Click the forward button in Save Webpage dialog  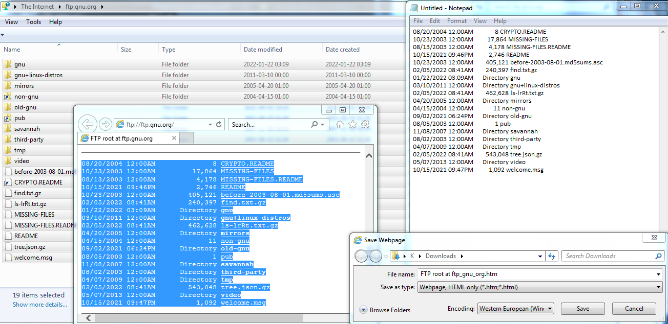(375, 256)
